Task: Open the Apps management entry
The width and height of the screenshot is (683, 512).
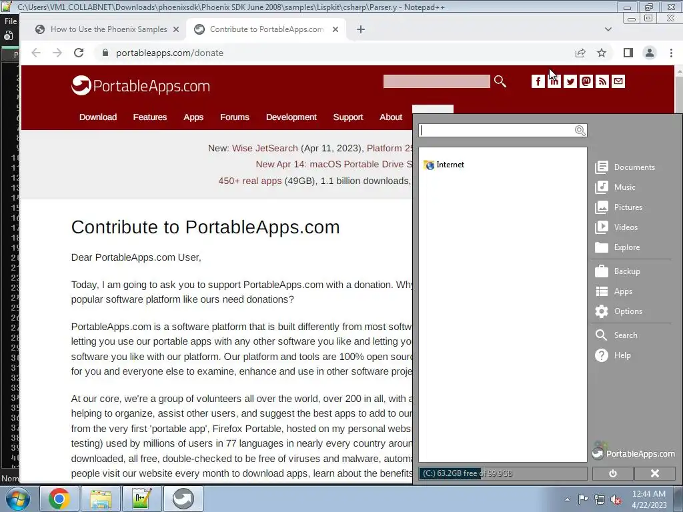Action: click(614, 291)
